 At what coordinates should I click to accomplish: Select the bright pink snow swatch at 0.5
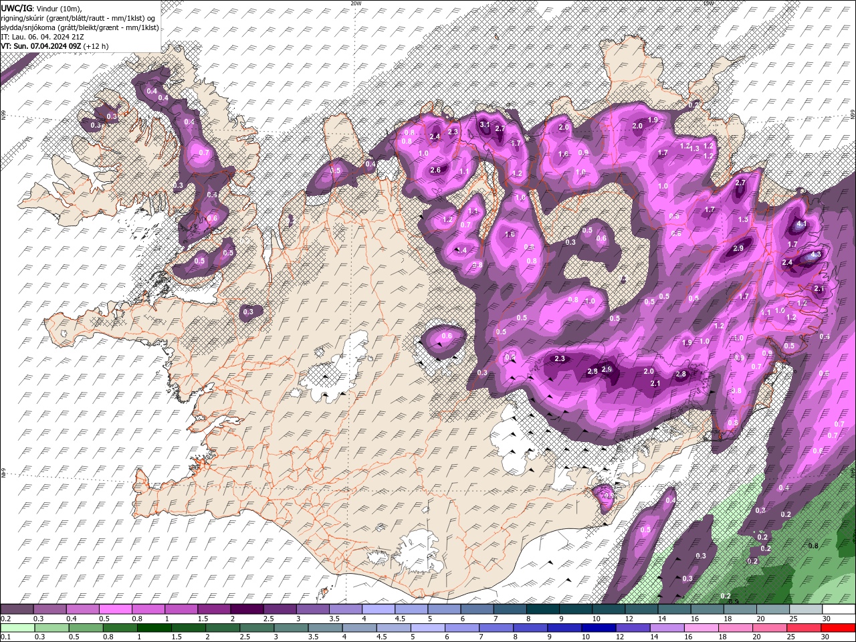tap(115, 609)
